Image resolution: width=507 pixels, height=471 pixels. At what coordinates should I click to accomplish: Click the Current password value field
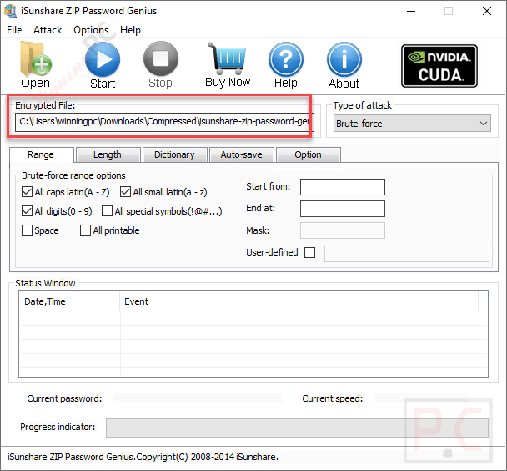pos(198,398)
